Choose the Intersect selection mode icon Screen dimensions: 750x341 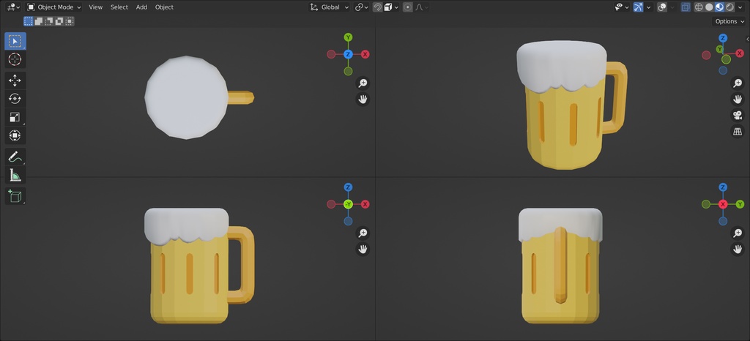tap(70, 21)
